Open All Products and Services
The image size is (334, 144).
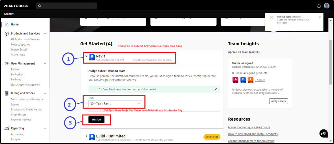[25, 39]
